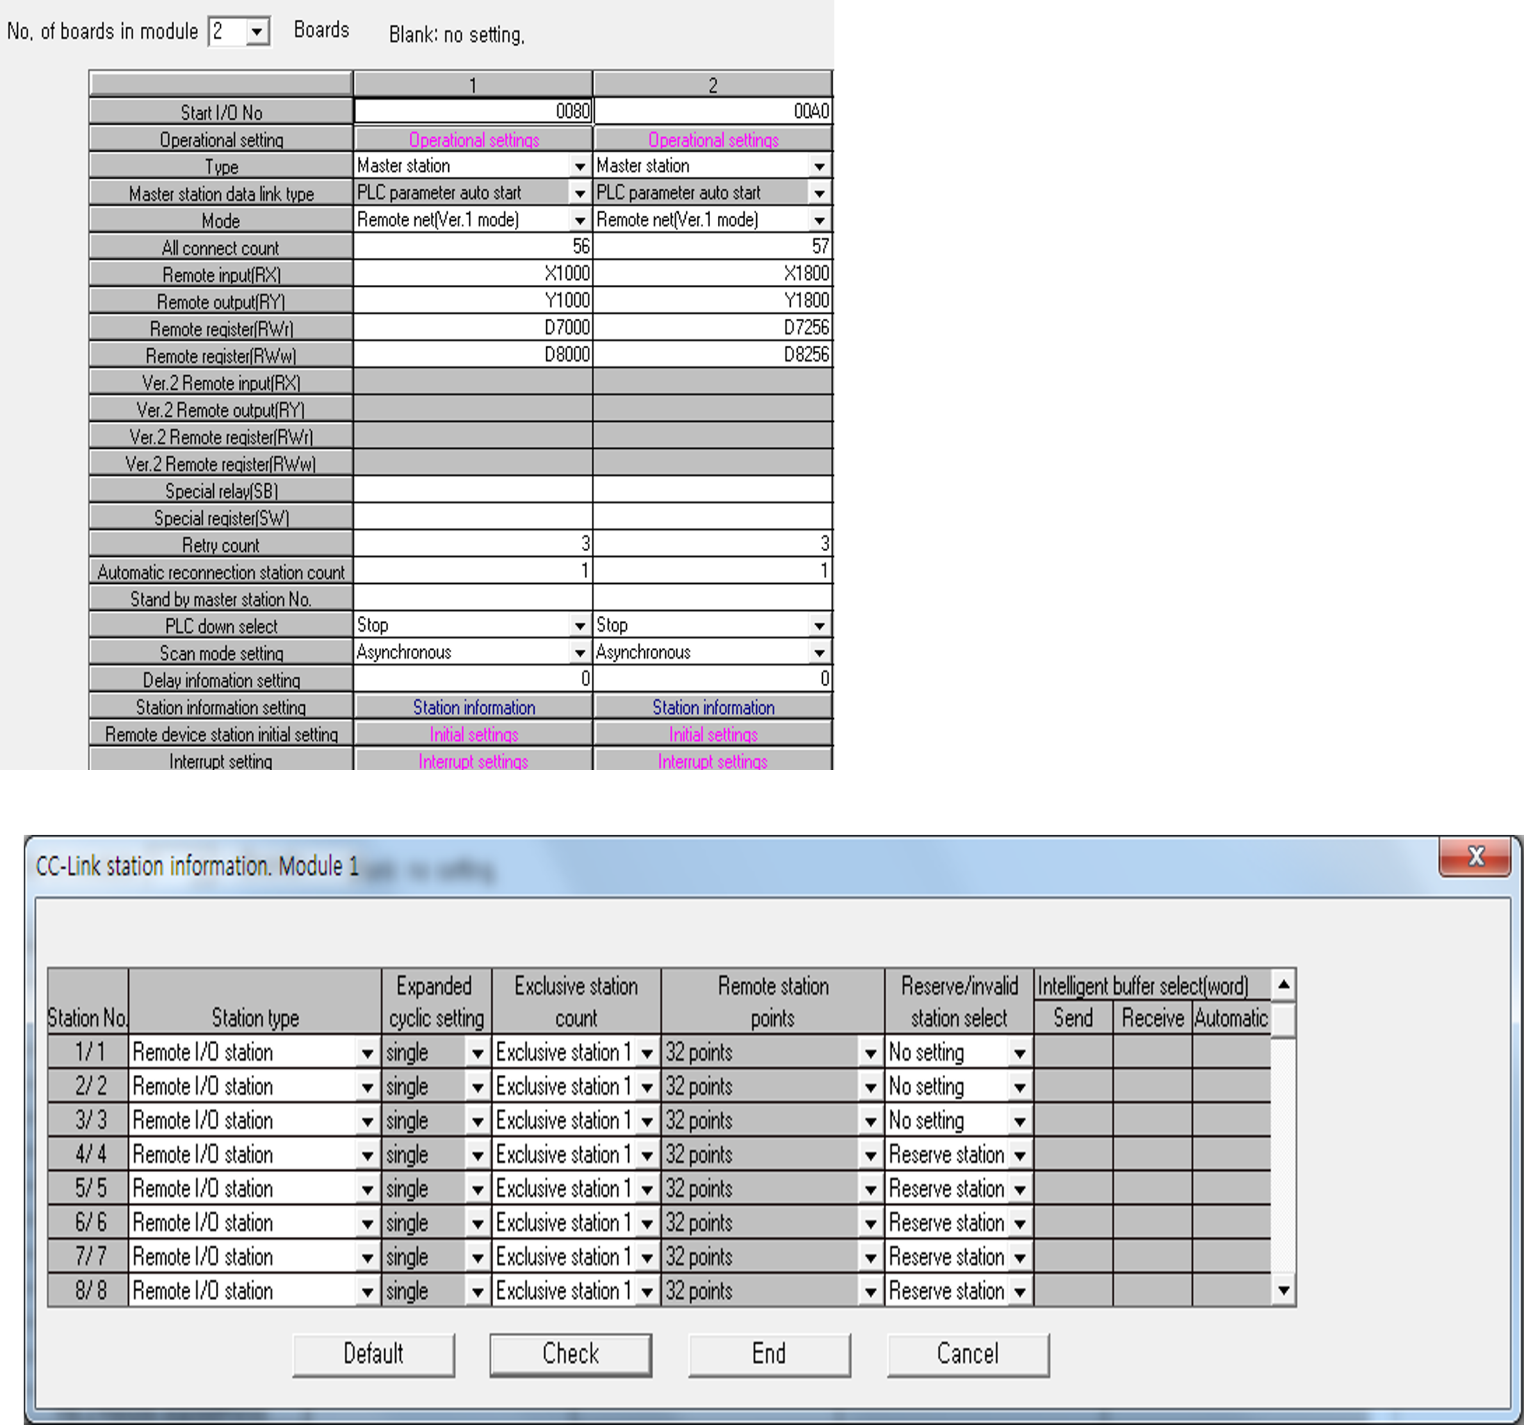Click Remote register(RWr) cell D7000

473,328
